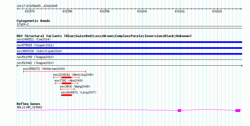This screenshot has width=250, height=126.
Task: Click the 17q24.2 cytogenetic band bar
Action: click(129, 27)
